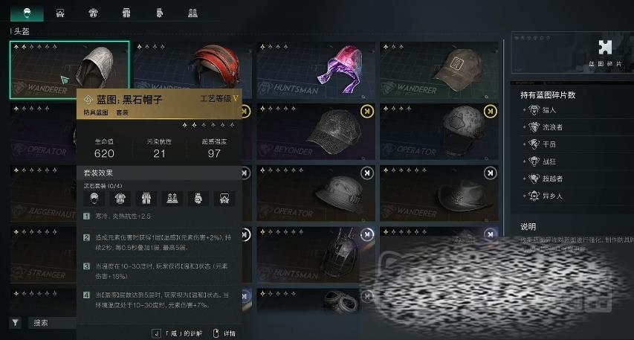Select the gloves category icon tab

tap(160, 13)
